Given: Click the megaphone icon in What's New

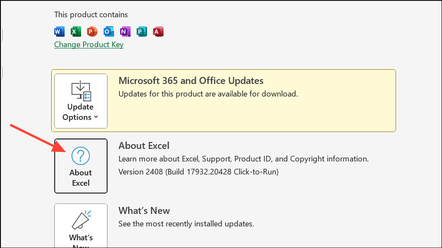Looking at the screenshot, I should pyautogui.click(x=81, y=220).
